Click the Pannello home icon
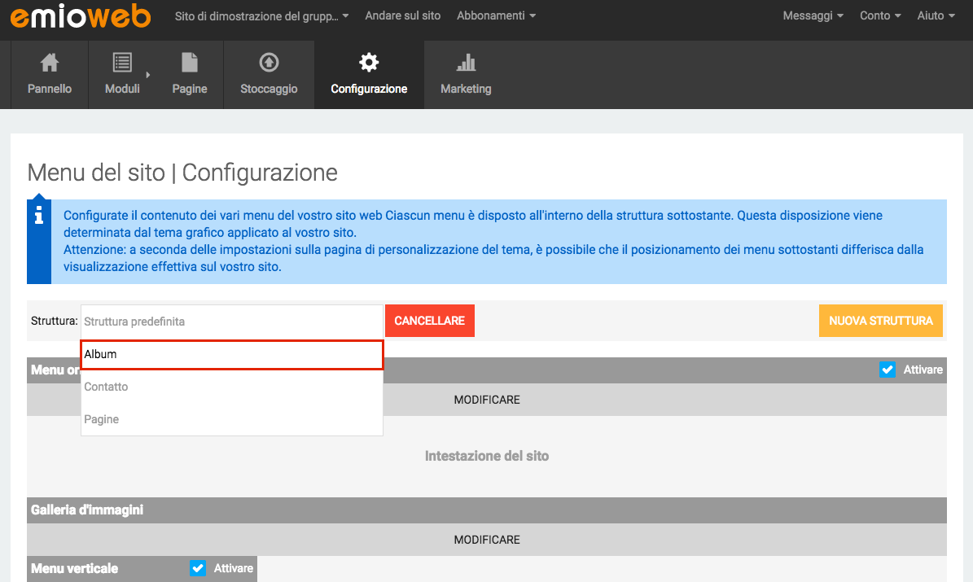The width and height of the screenshot is (973, 582). point(50,63)
